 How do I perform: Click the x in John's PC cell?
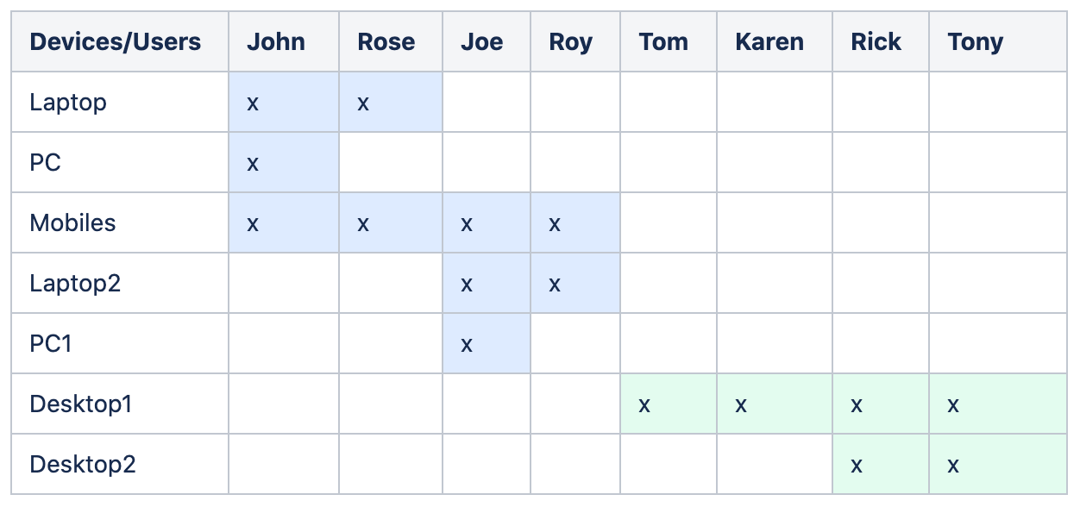coord(253,163)
